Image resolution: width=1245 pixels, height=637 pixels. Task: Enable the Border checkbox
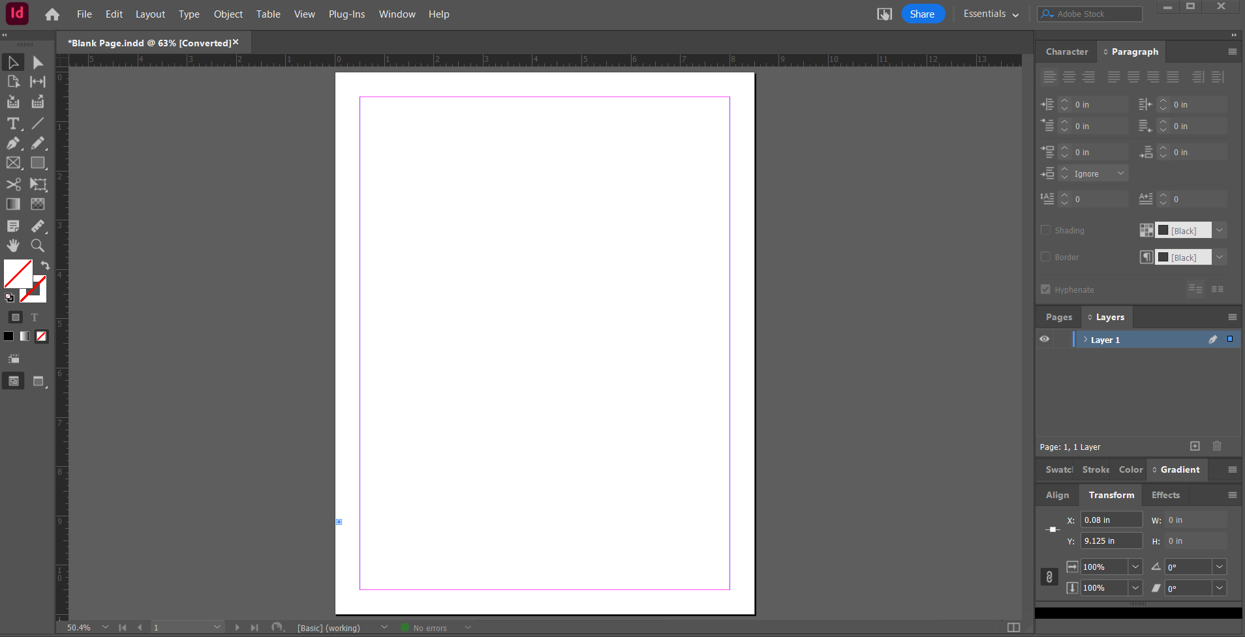1045,257
